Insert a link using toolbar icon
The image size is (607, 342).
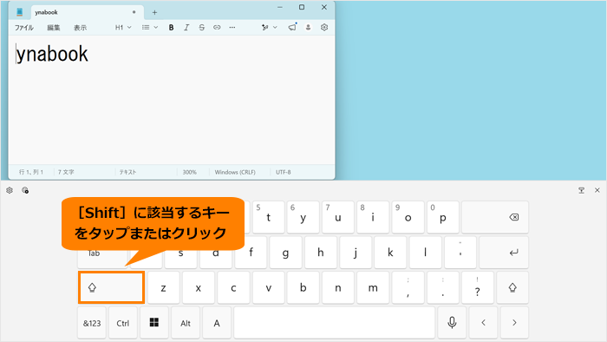click(x=217, y=28)
